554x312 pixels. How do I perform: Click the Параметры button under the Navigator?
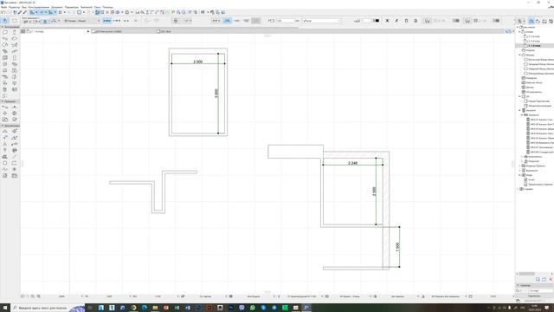click(x=534, y=296)
